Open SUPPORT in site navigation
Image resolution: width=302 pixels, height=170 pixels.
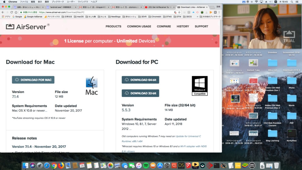click(x=201, y=26)
